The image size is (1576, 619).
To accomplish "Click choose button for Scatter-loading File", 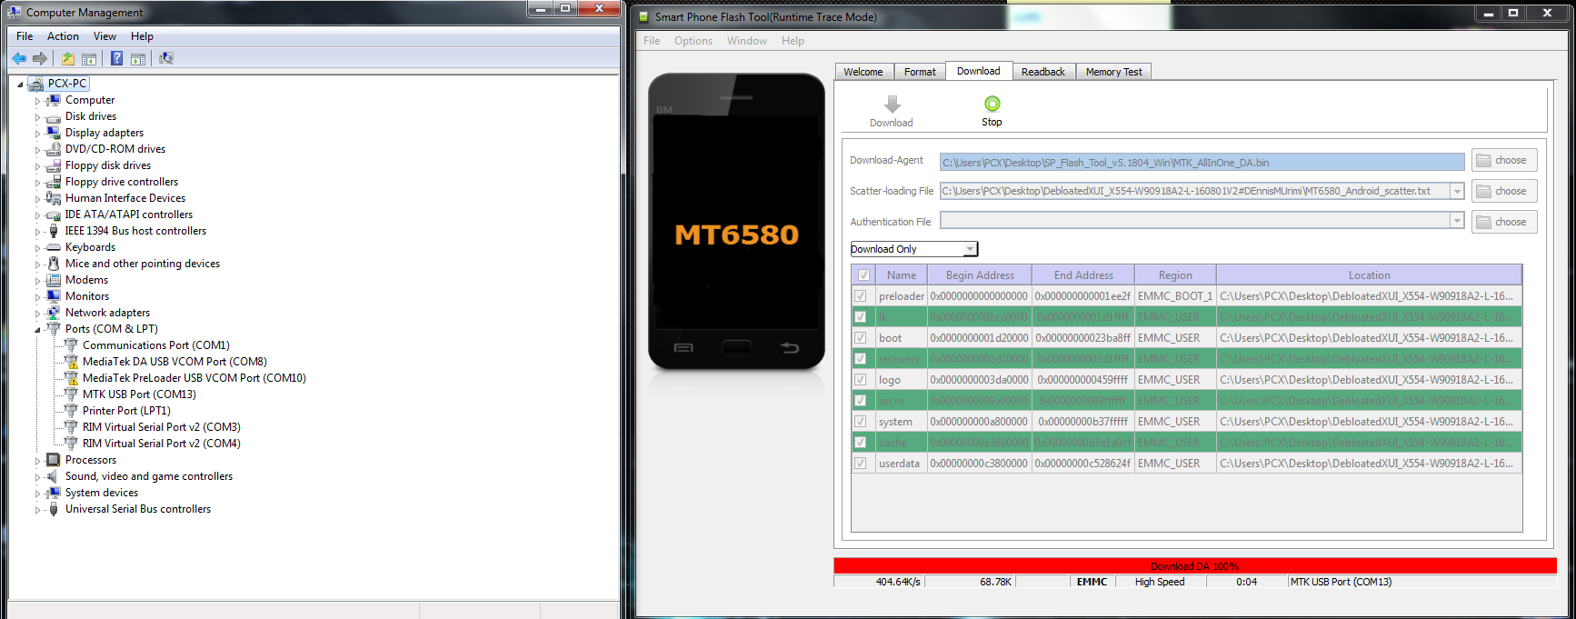I will (1504, 191).
